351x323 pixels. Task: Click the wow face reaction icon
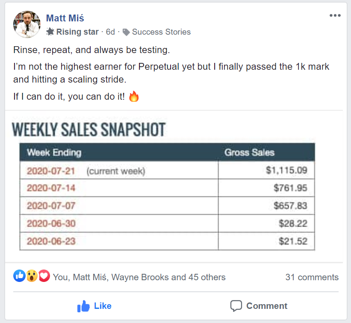click(32, 276)
